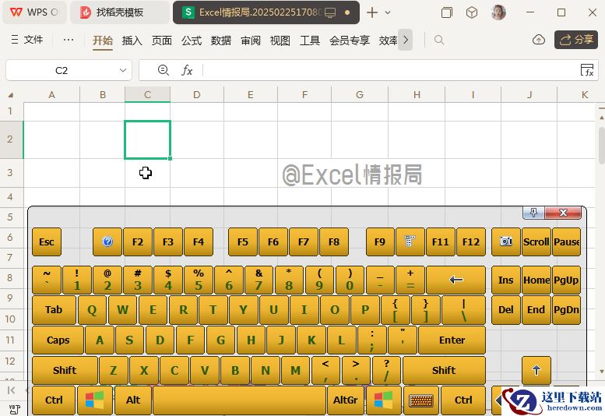The width and height of the screenshot is (605, 416).
Task: Click the multi-window switch icon in the title bar
Action: 446,12
